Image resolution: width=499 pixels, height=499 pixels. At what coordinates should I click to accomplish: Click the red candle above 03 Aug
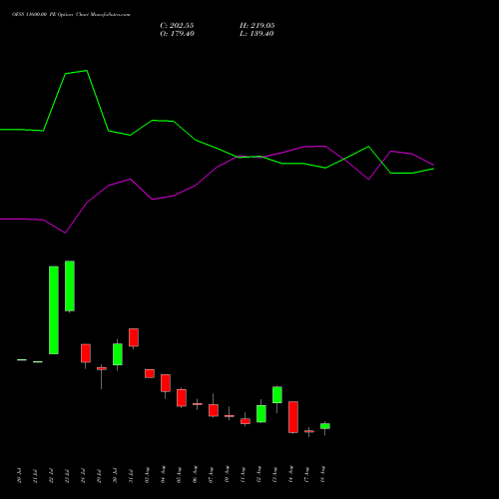150,373
